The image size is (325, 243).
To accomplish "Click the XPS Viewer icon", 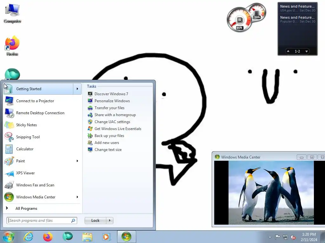I will (9, 173).
